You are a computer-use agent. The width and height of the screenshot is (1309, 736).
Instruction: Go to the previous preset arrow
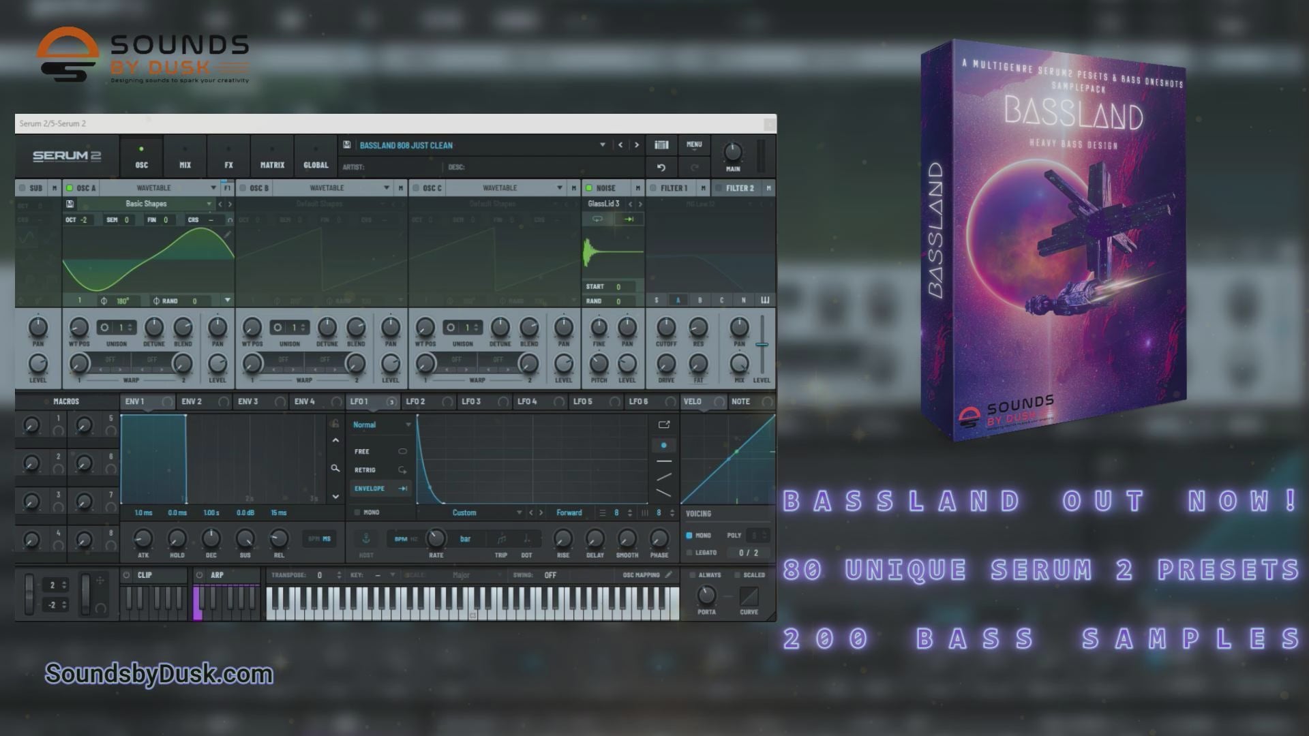pos(620,144)
